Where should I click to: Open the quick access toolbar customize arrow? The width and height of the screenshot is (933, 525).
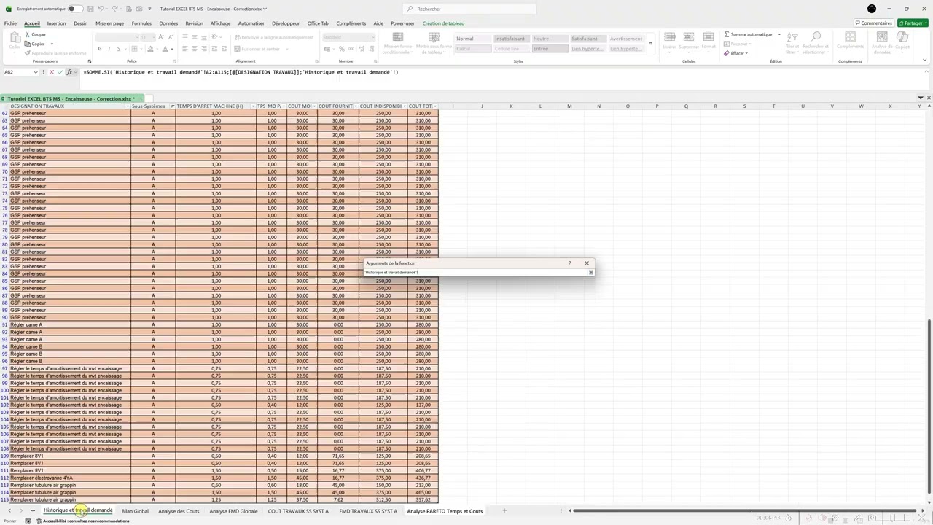(149, 9)
